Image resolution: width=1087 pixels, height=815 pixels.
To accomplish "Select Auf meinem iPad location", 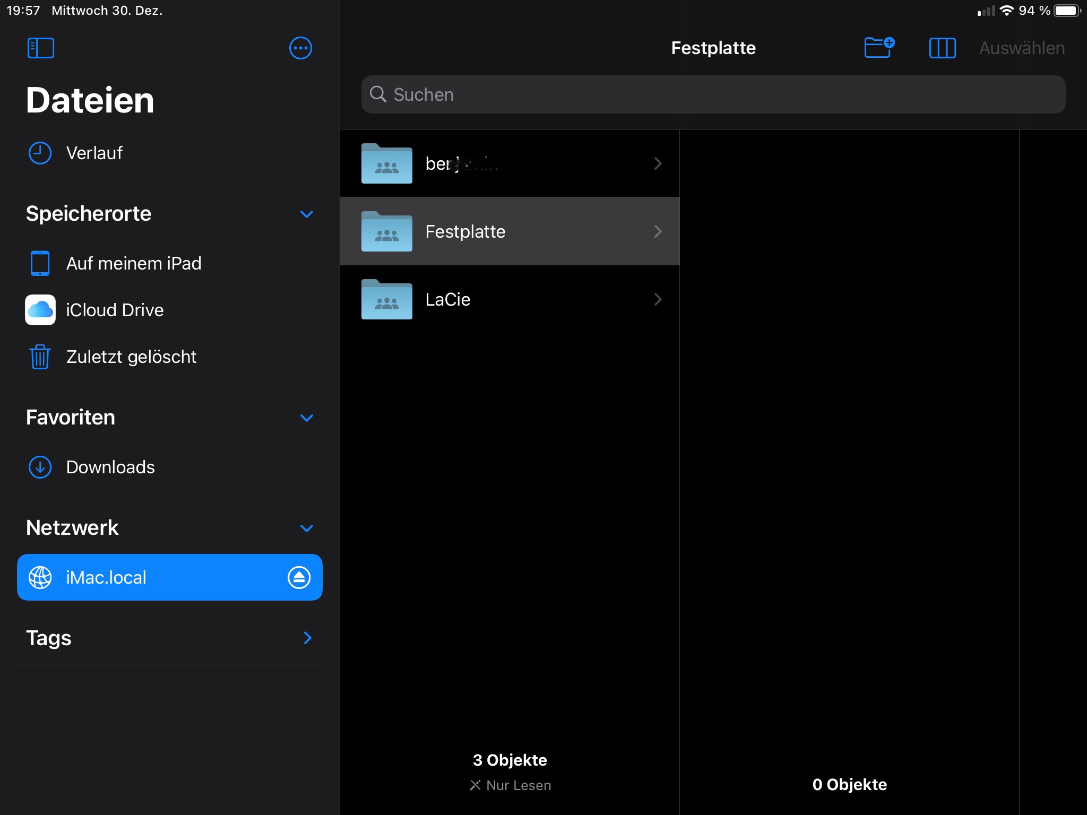I will pos(133,263).
